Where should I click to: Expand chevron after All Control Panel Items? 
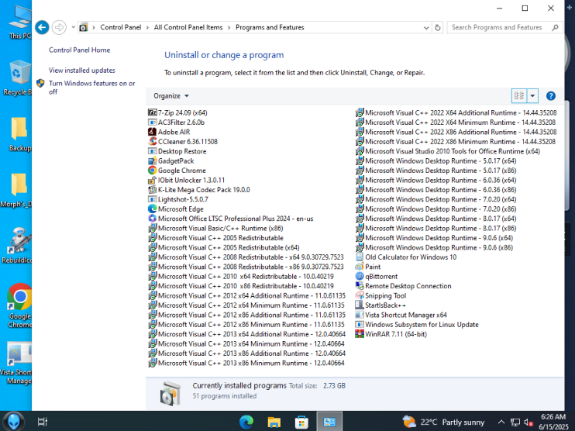[x=229, y=27]
